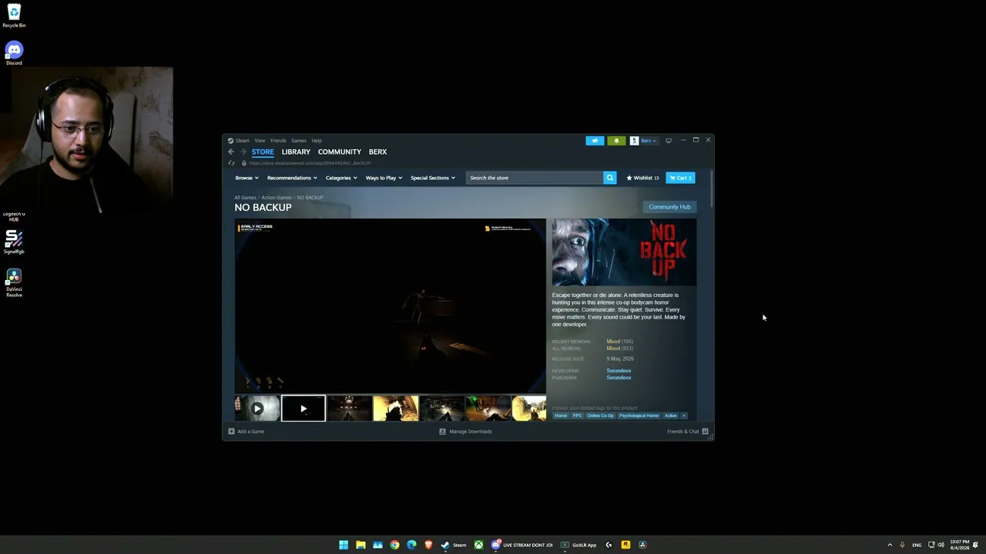Select the highlighted second trailer thumbnail
This screenshot has width=986, height=554.
(304, 408)
